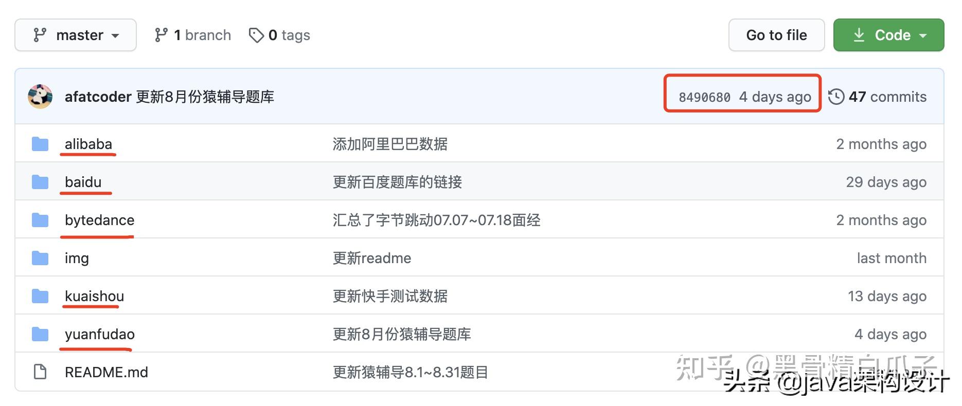The width and height of the screenshot is (962, 406).
Task: Open the kuaishou folder
Action: tap(94, 296)
